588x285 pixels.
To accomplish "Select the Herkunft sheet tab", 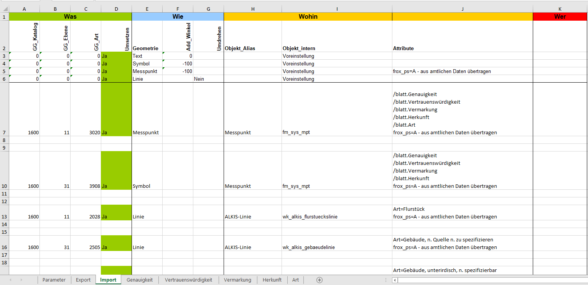I will 272,280.
